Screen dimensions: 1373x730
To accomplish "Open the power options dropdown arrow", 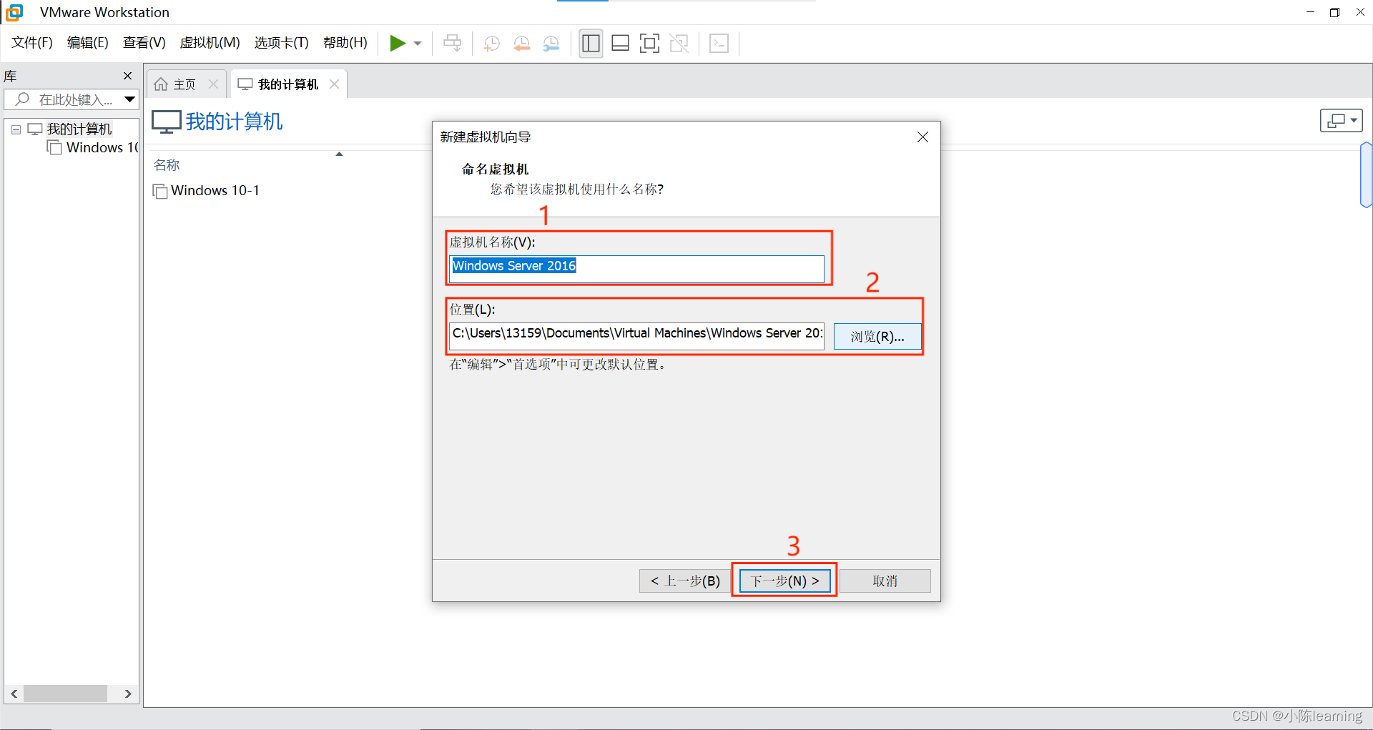I will point(418,44).
